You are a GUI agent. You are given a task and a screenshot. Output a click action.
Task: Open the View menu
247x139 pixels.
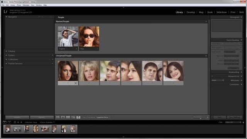coord(32,5)
